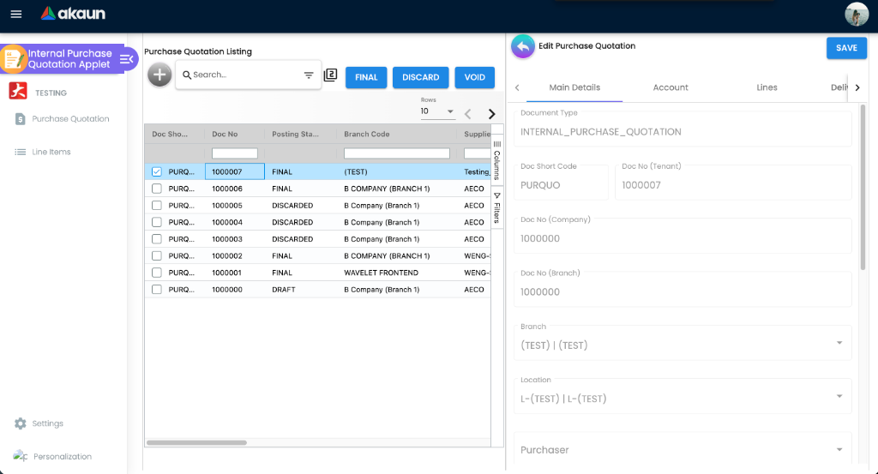Expand the Location dropdown
Viewport: 878px width, 474px height.
click(x=839, y=396)
